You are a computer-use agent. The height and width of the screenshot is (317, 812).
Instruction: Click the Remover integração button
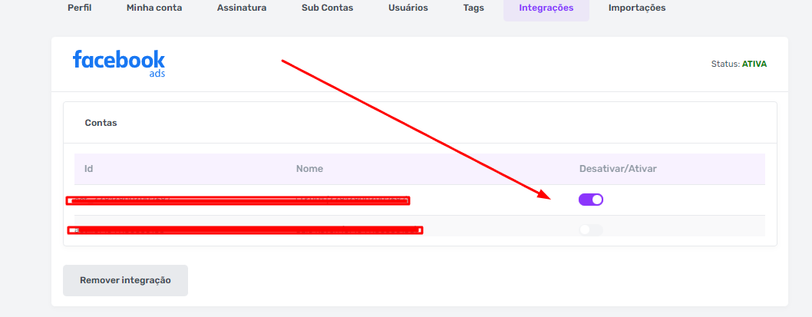coord(125,280)
